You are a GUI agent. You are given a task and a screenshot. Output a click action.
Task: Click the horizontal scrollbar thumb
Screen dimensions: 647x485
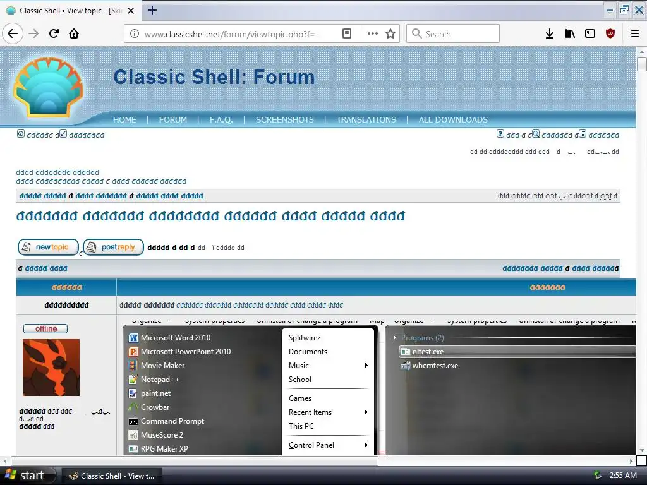coord(195,460)
